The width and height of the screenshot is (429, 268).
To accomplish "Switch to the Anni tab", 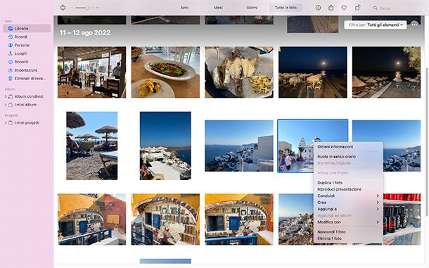I will [x=184, y=8].
